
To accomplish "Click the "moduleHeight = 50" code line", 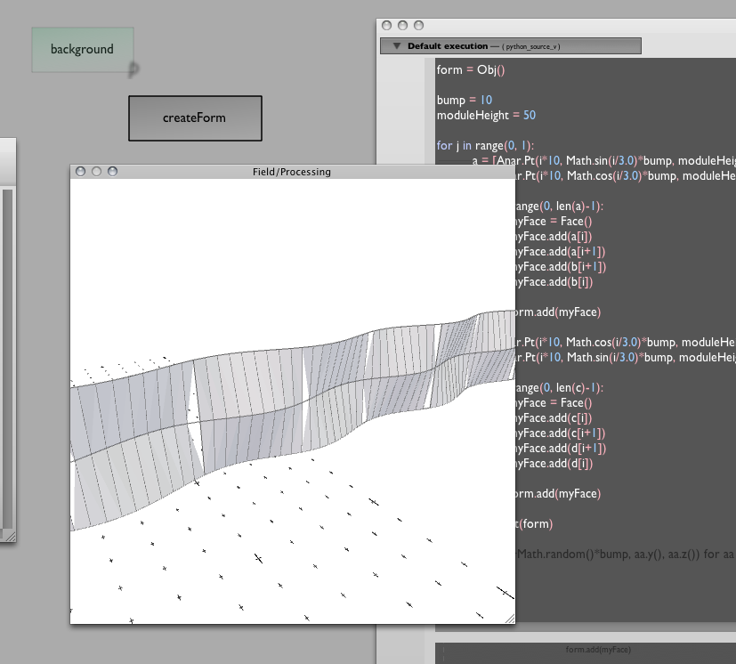I will point(486,116).
